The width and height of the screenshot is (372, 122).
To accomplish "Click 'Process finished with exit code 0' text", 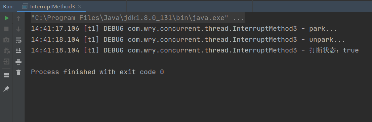I will click(x=97, y=72).
